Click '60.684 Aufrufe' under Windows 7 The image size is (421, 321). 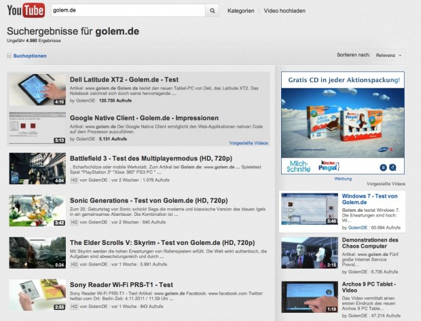(x=386, y=227)
